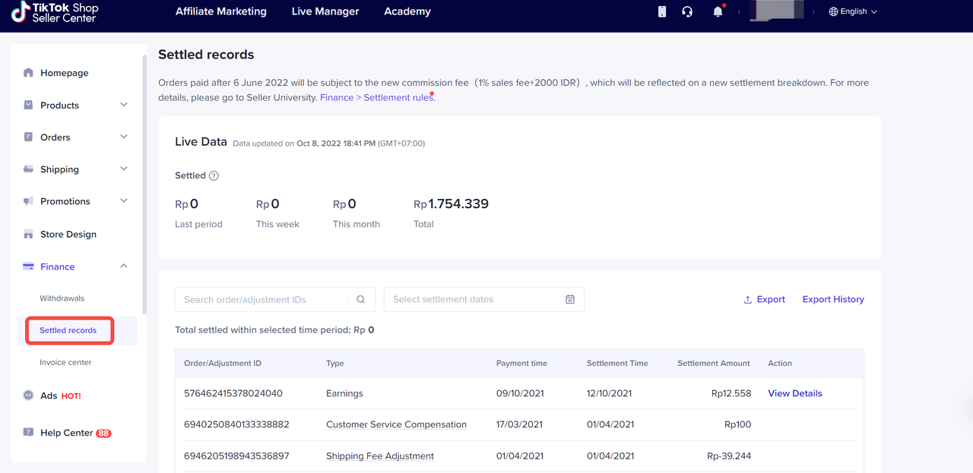Click the Settled info question mark icon
This screenshot has height=473, width=973.
214,175
